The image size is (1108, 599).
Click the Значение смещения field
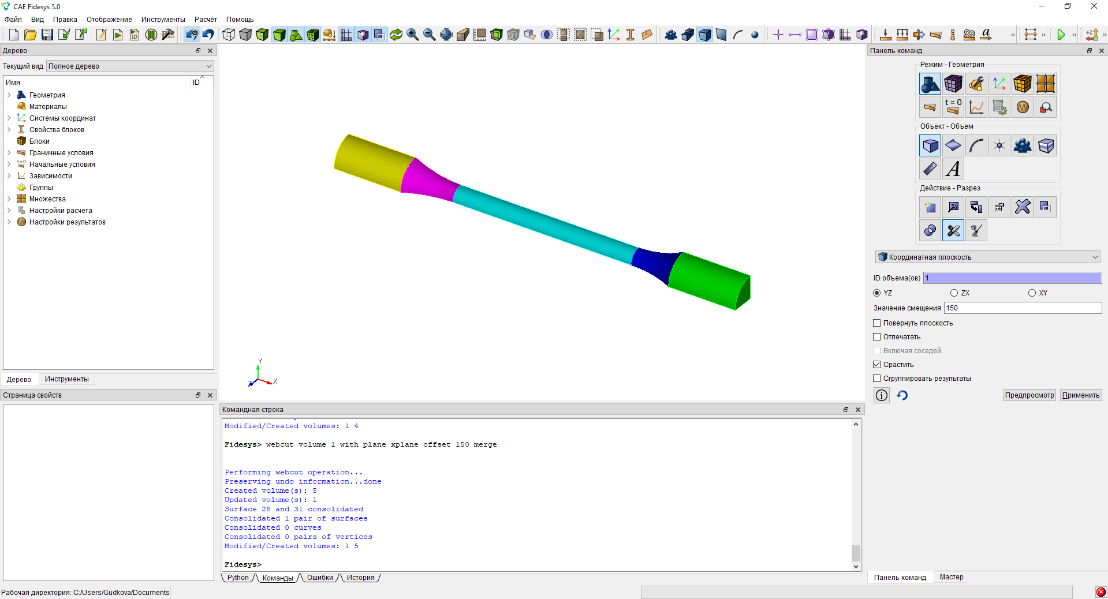(1023, 308)
